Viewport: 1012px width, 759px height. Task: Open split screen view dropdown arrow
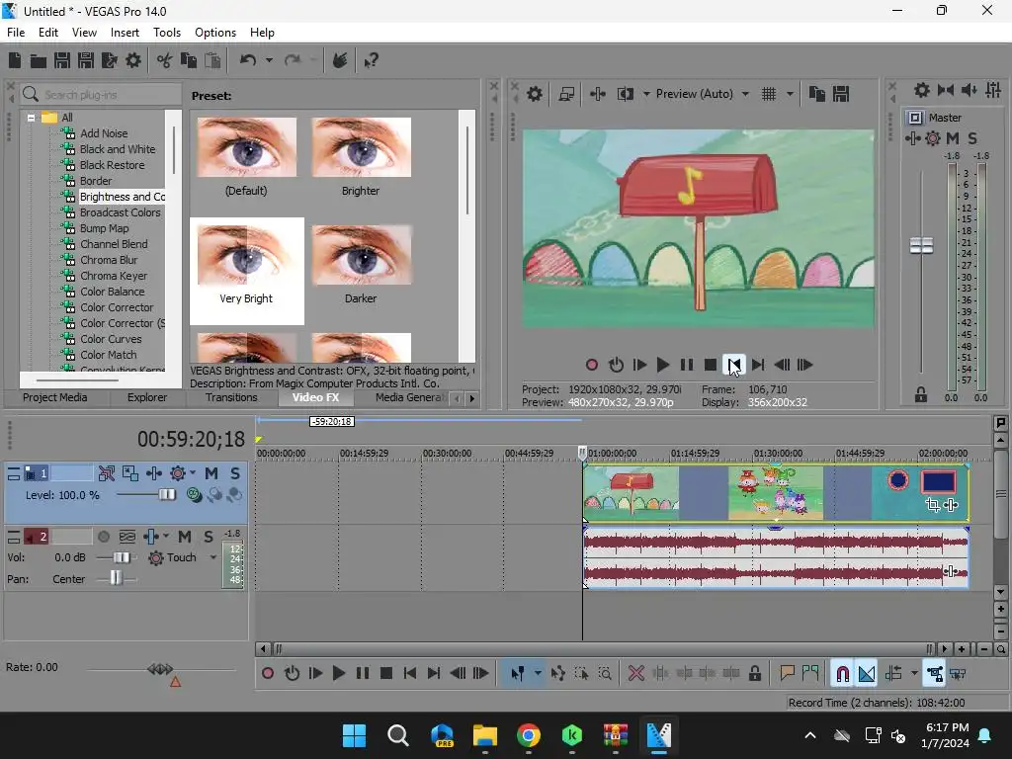tap(646, 94)
